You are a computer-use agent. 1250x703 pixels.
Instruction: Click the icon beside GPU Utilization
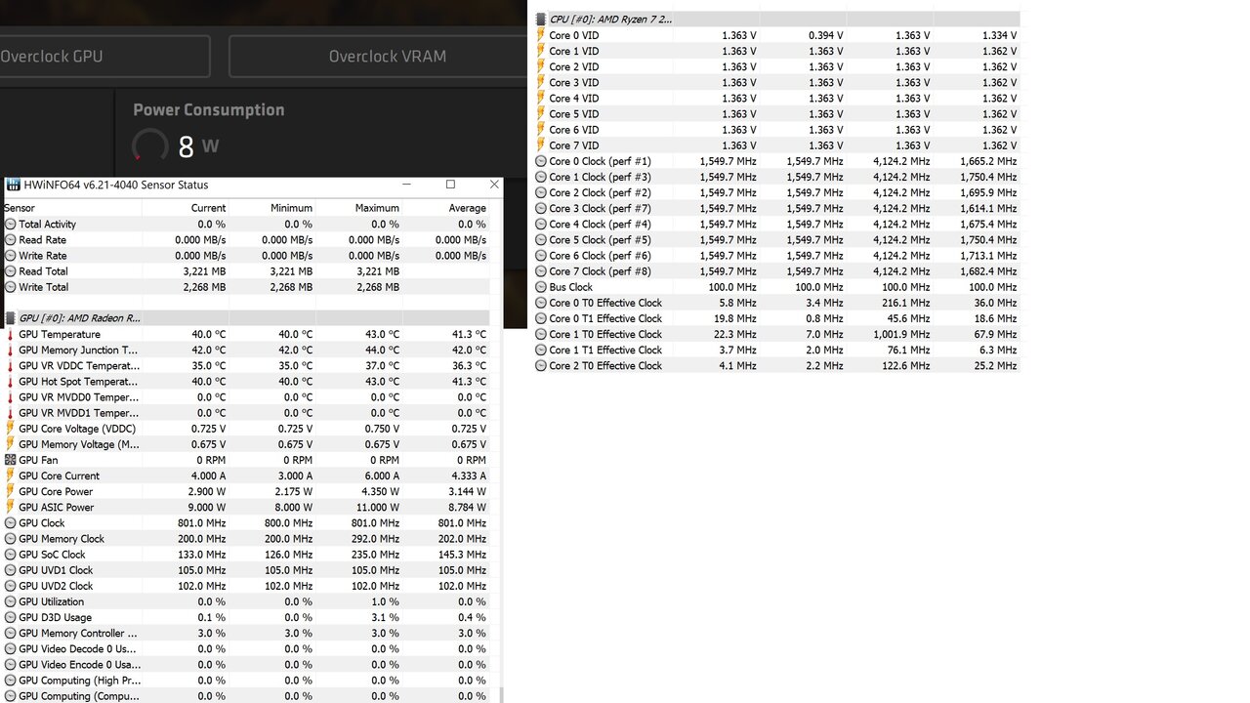click(x=10, y=601)
